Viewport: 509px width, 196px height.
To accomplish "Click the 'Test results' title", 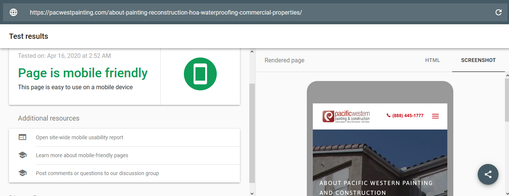I will coord(29,36).
